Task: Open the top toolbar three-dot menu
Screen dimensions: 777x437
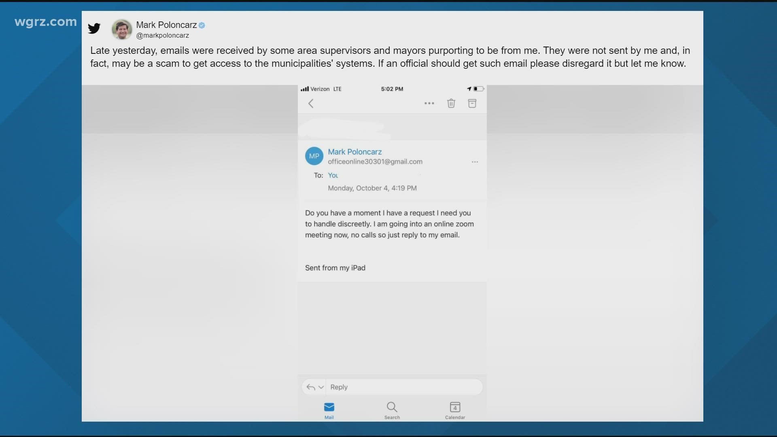Action: pyautogui.click(x=429, y=104)
